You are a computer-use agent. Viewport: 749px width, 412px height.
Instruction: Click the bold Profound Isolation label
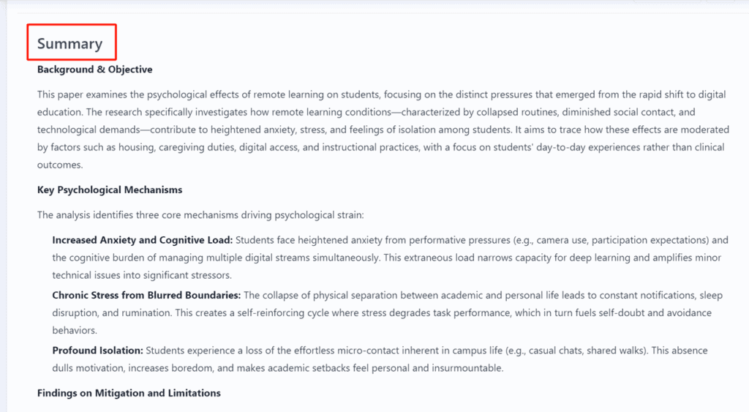tap(97, 351)
